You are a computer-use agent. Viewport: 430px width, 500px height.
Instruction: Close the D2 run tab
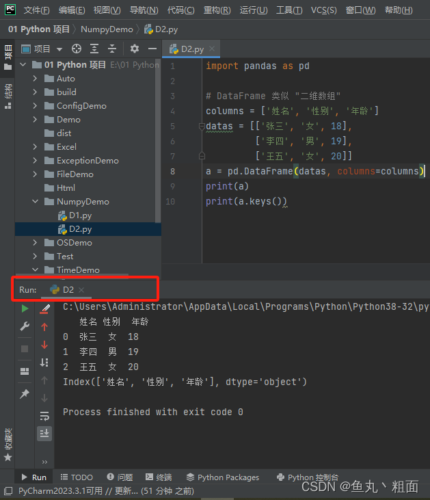click(81, 290)
